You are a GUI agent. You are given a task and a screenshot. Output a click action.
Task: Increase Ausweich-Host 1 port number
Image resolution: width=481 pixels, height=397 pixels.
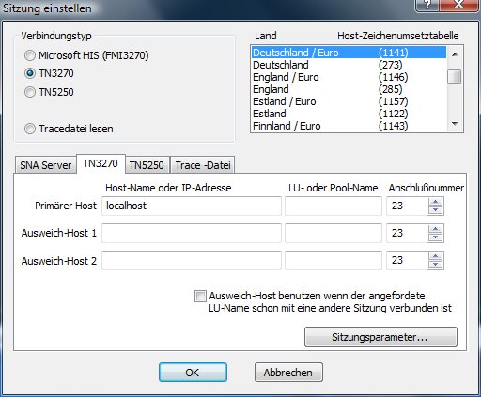435,229
